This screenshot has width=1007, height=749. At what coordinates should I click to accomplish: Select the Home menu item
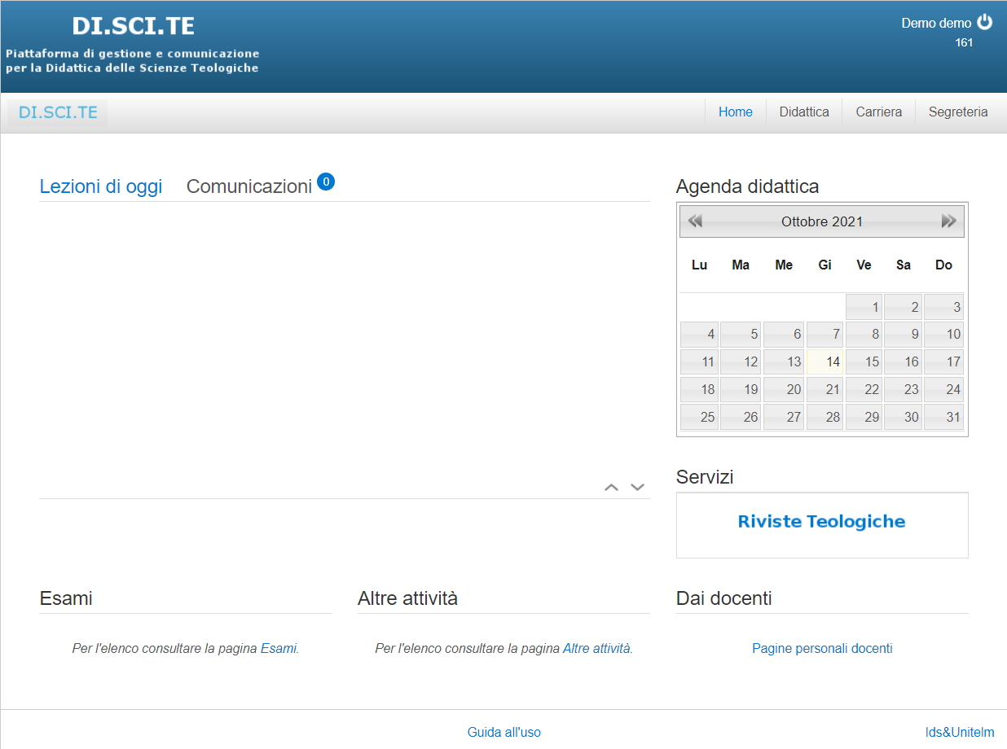pos(735,112)
